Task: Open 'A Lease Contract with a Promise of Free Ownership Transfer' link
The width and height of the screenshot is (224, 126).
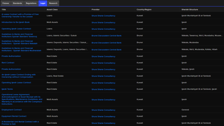Action: 20,15
